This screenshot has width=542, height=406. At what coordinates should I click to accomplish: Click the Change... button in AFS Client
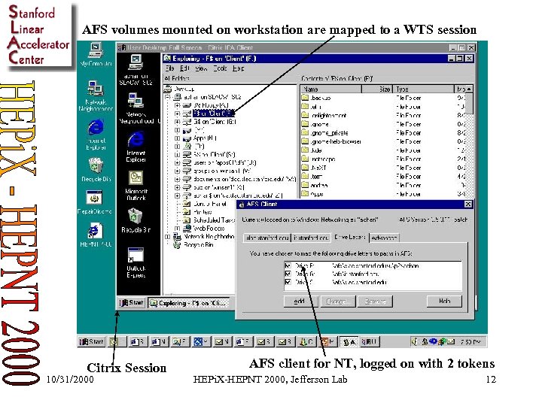tap(338, 301)
